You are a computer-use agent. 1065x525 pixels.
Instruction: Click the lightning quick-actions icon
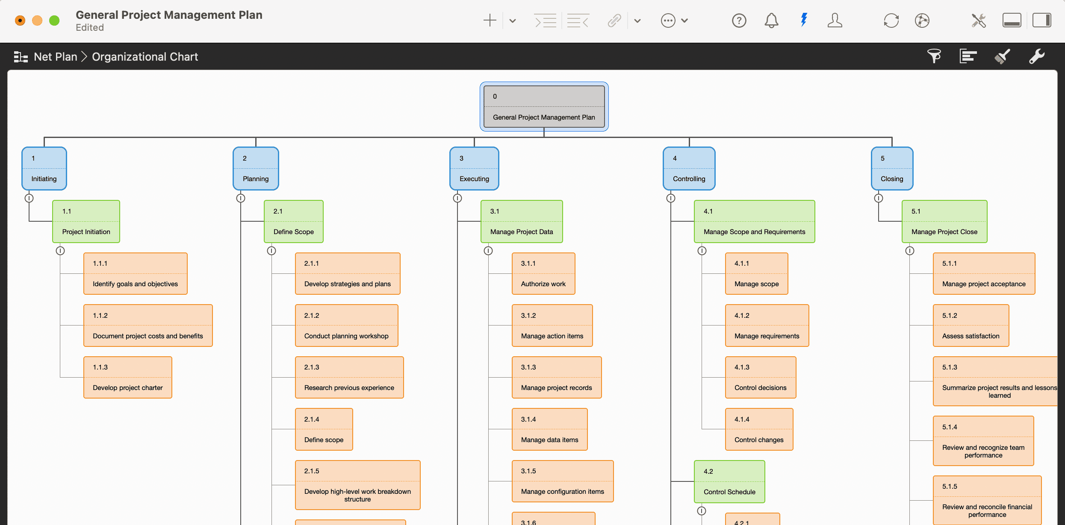pos(803,20)
